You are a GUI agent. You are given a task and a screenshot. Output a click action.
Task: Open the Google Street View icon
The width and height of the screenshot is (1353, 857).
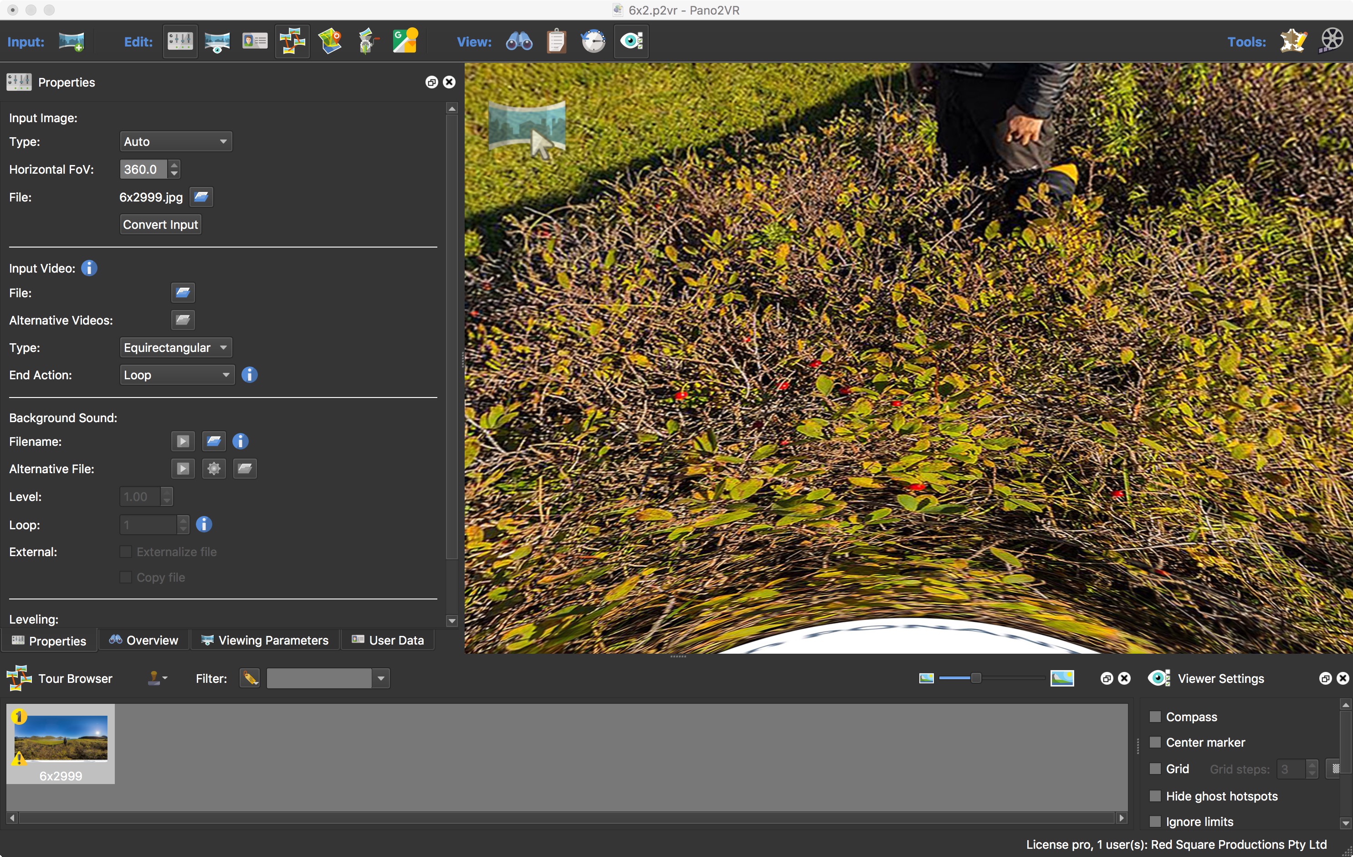(x=405, y=41)
